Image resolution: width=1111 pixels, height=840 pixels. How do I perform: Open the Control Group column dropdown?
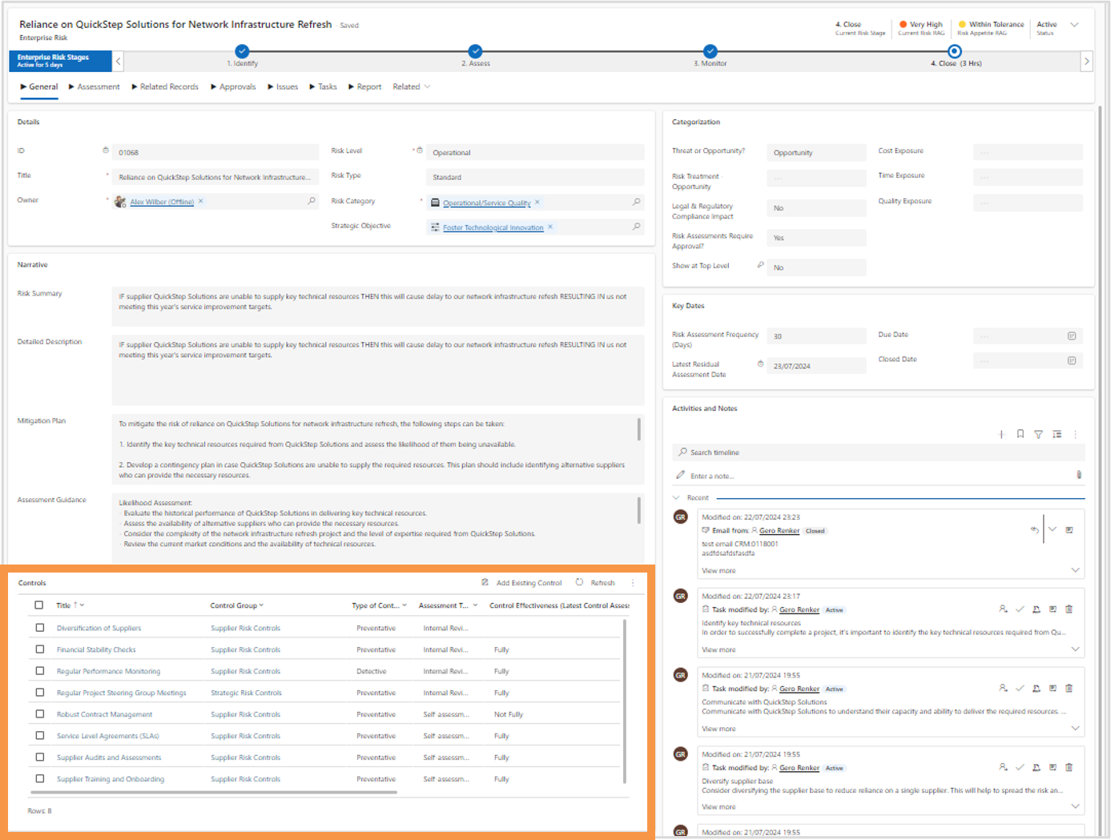tap(261, 605)
